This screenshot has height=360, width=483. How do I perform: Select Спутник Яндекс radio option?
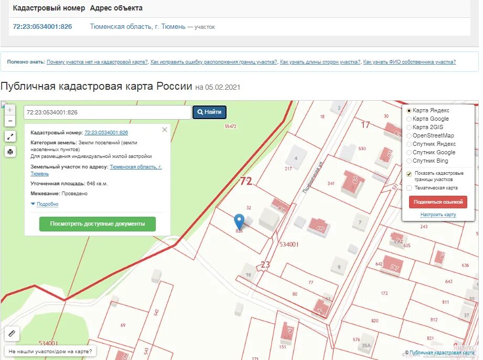click(409, 144)
